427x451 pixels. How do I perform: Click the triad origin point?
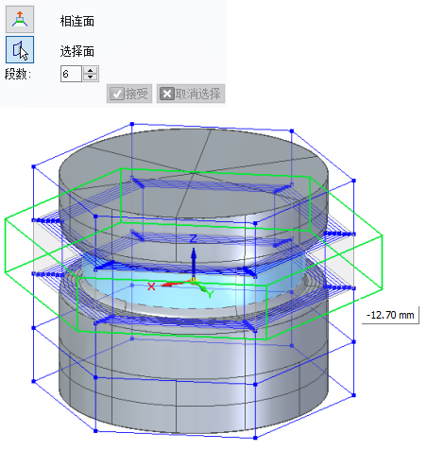[x=193, y=280]
